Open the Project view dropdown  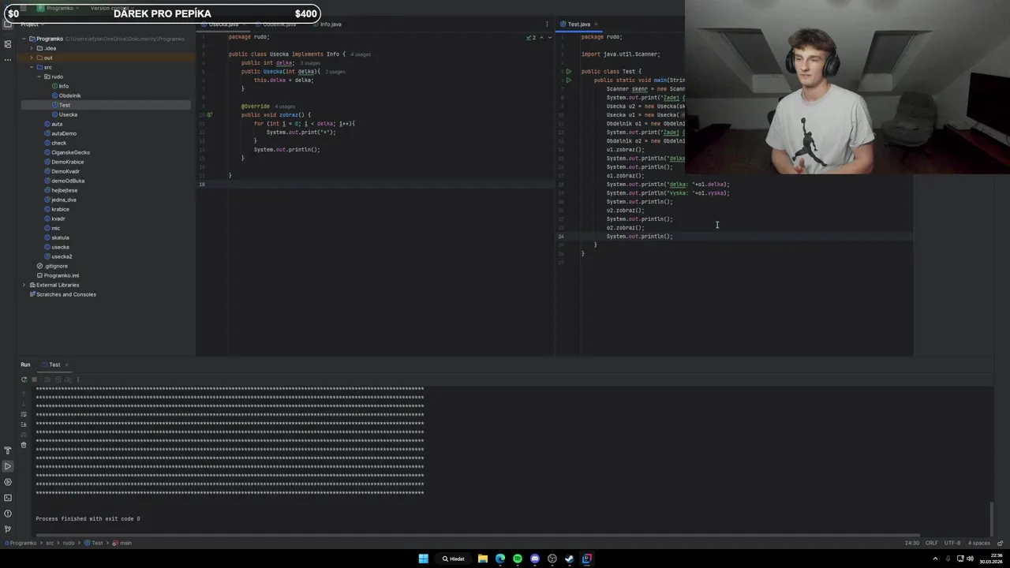[33, 24]
